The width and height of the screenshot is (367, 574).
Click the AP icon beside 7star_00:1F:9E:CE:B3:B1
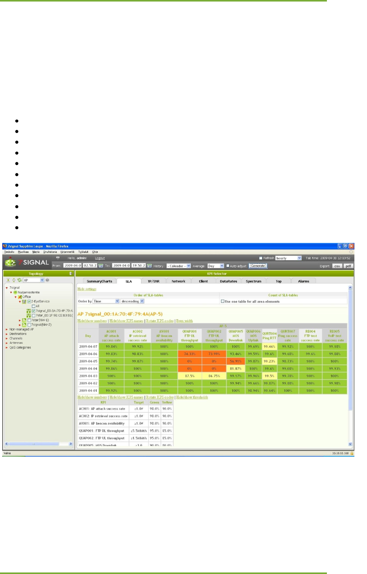29,315
